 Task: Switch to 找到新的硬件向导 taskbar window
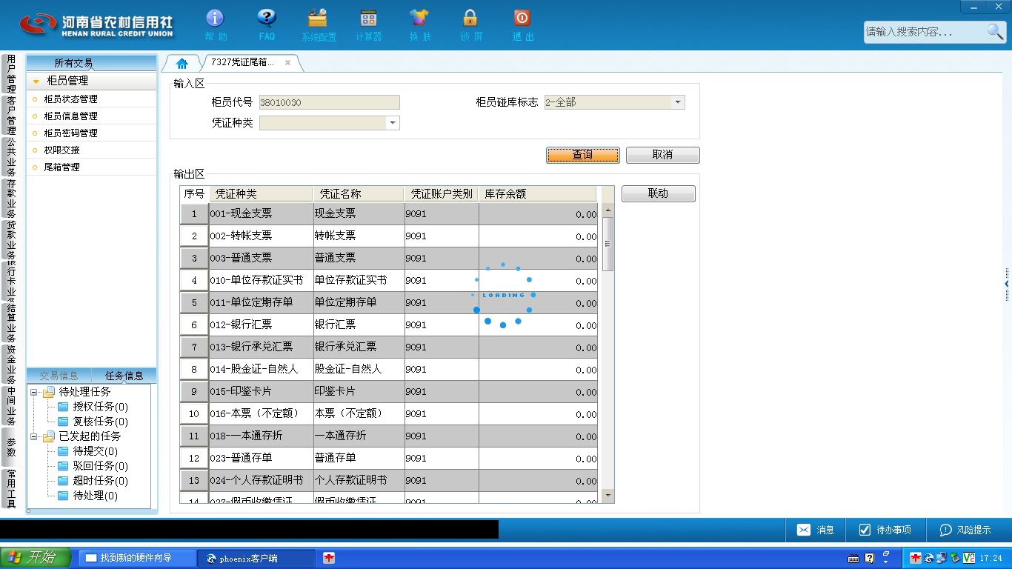[x=137, y=558]
